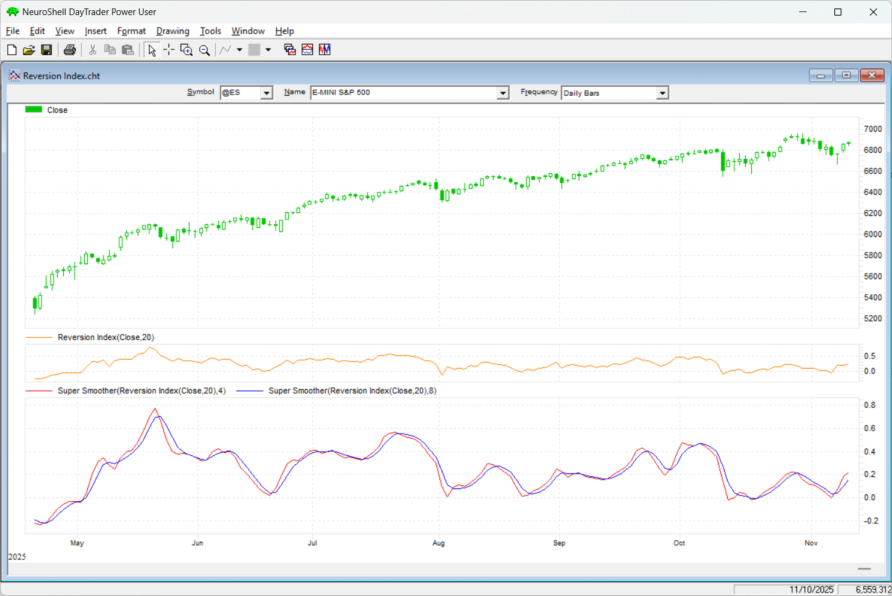Select the arrow pointer tool
Viewport: 892px width, 596px height.
point(152,50)
